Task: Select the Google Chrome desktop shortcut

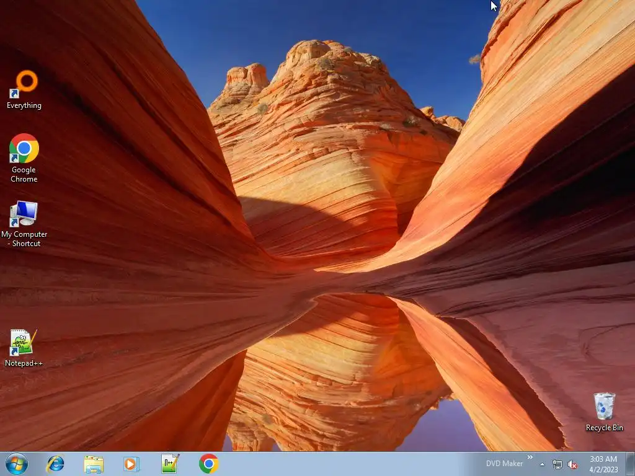Action: coord(24,148)
